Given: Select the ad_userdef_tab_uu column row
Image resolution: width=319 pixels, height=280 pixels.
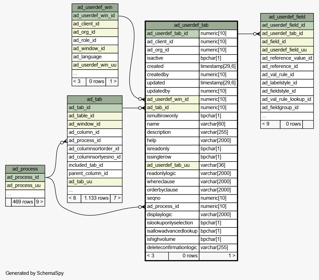Looking at the screenshot, I should tap(172, 165).
